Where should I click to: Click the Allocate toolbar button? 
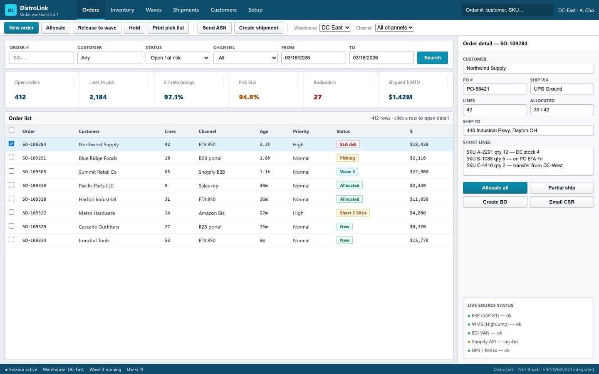56,28
